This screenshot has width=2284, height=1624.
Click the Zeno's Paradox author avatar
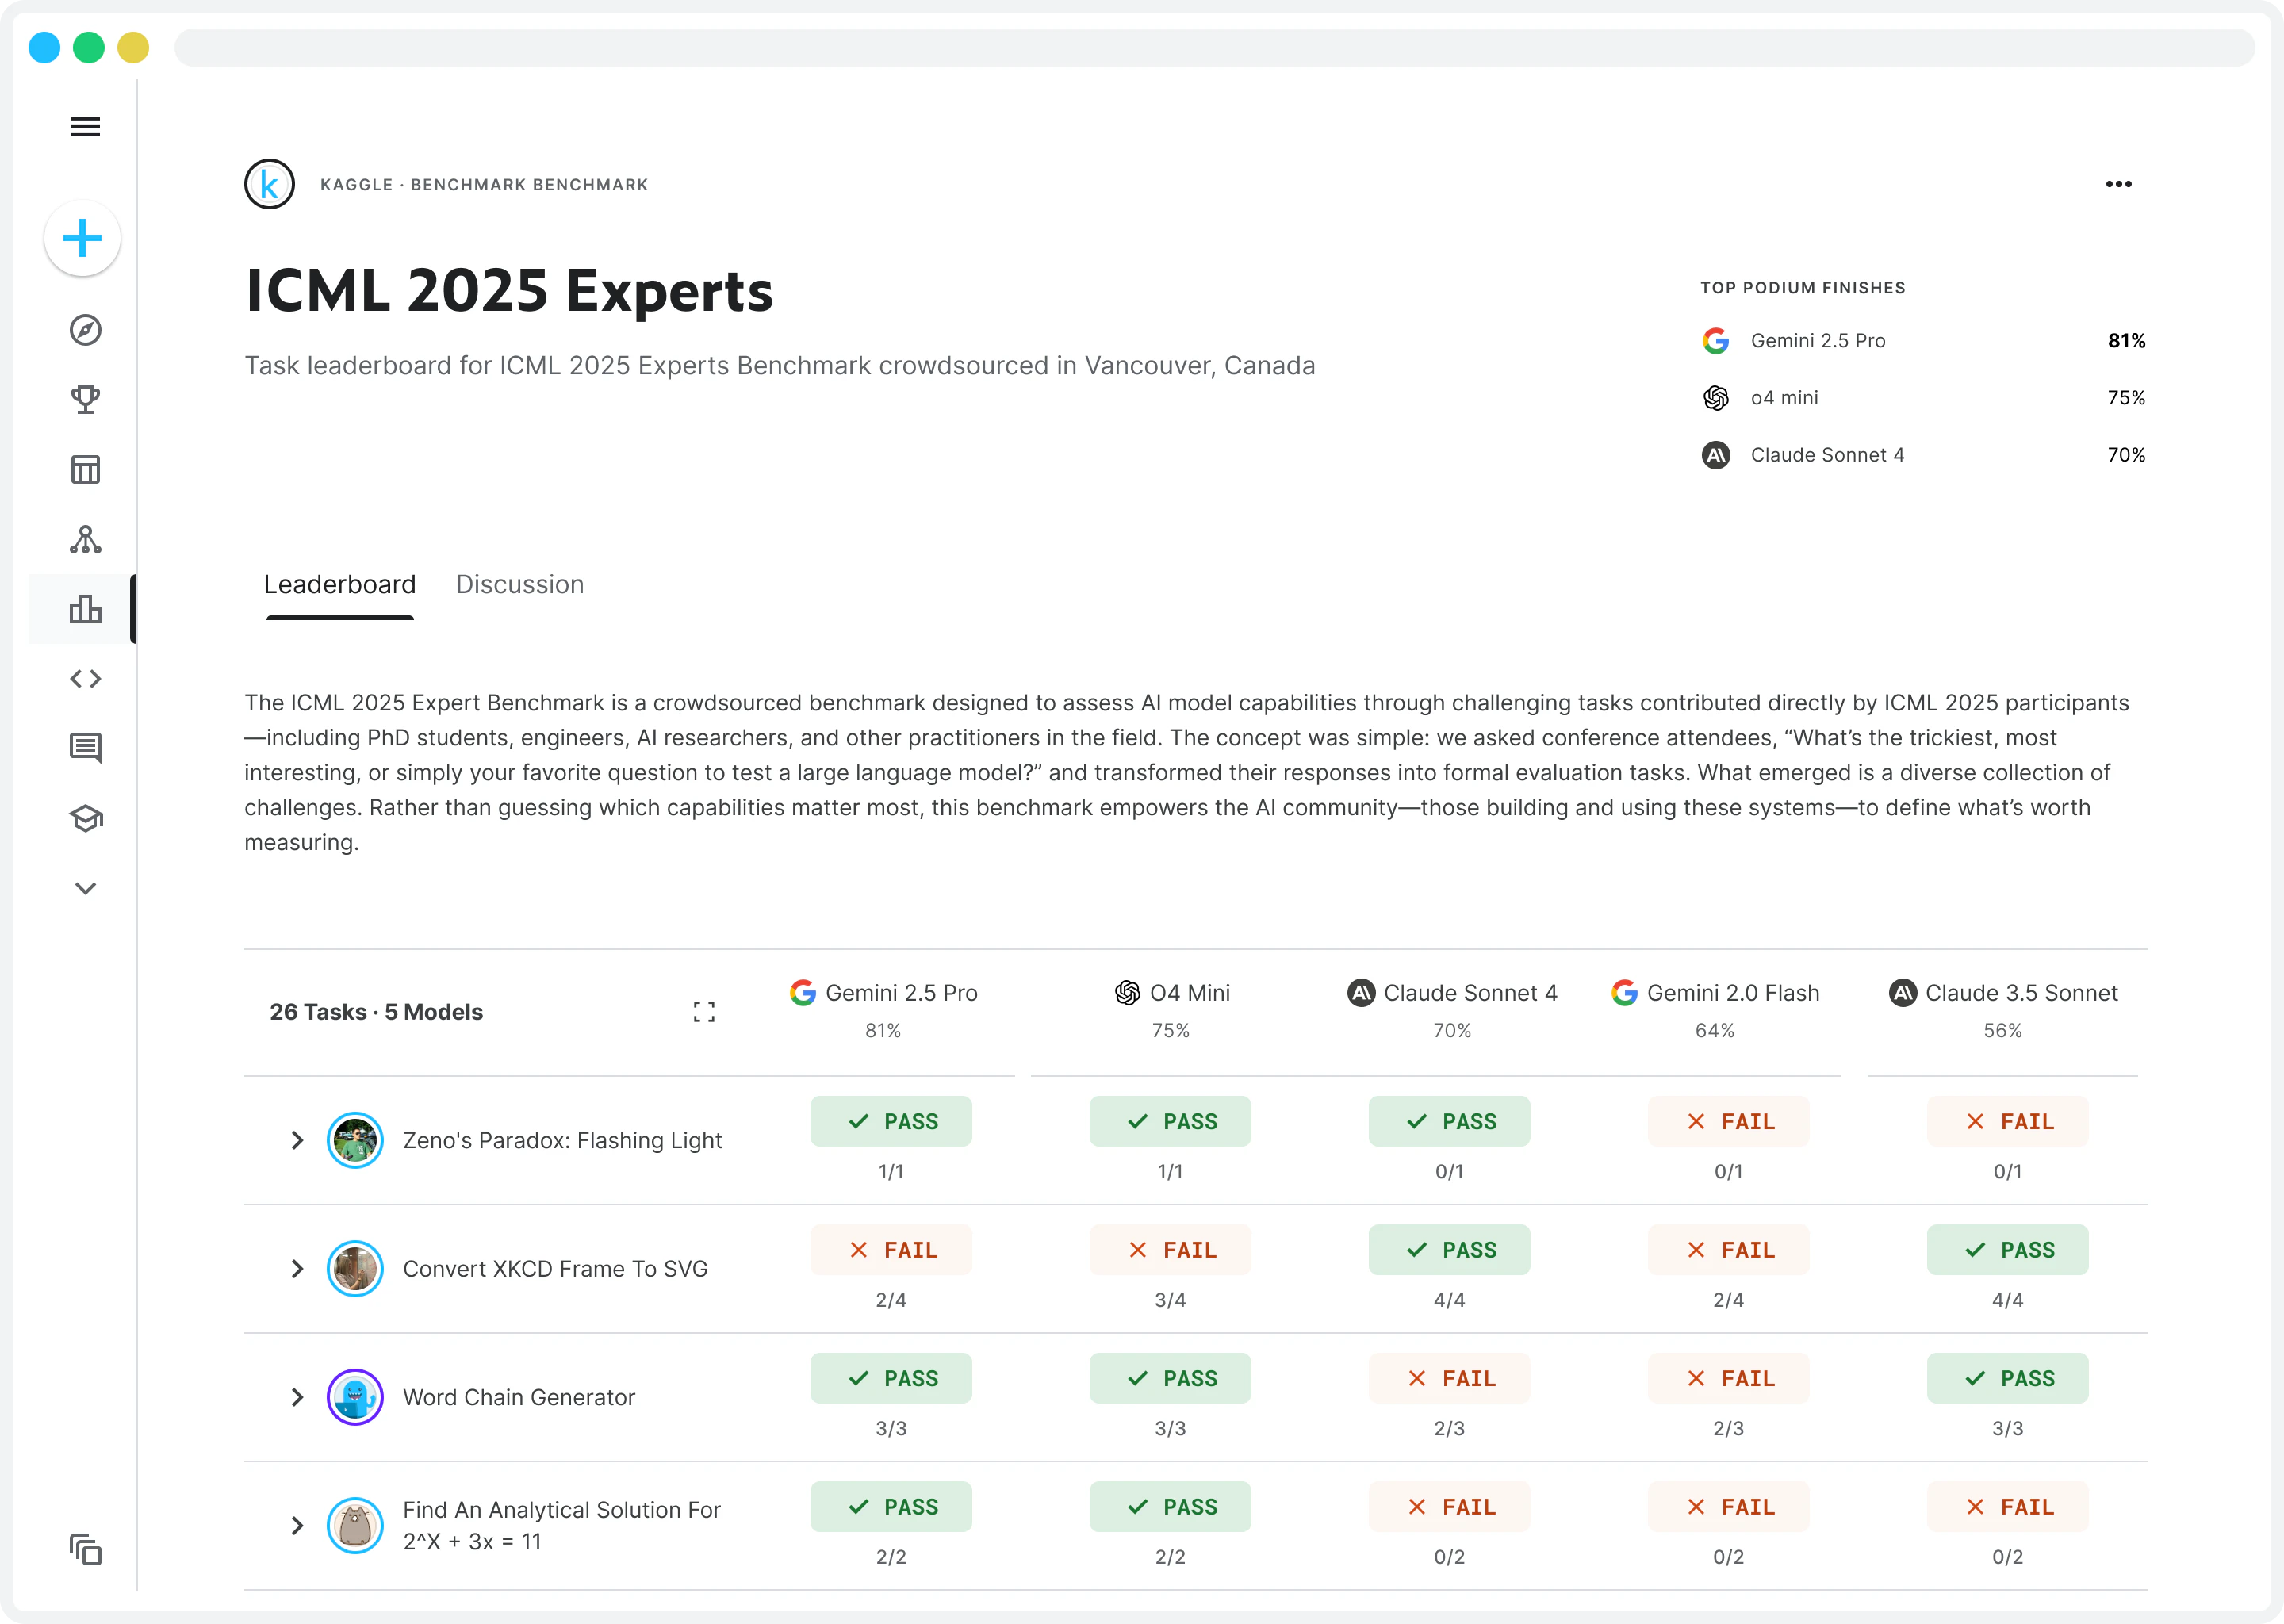tap(355, 1140)
